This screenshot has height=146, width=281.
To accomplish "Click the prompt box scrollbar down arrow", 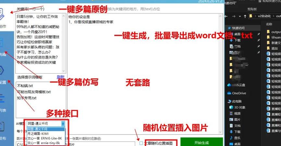I will pos(221,132).
